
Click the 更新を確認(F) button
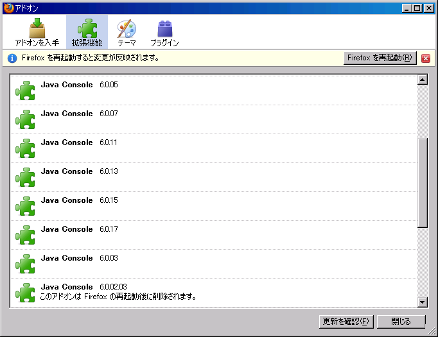click(346, 322)
